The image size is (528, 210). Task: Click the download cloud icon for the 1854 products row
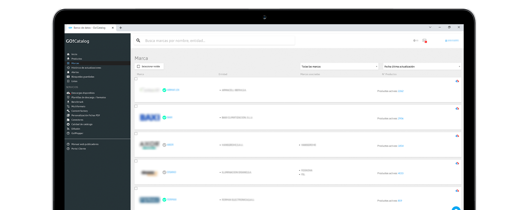457,136
